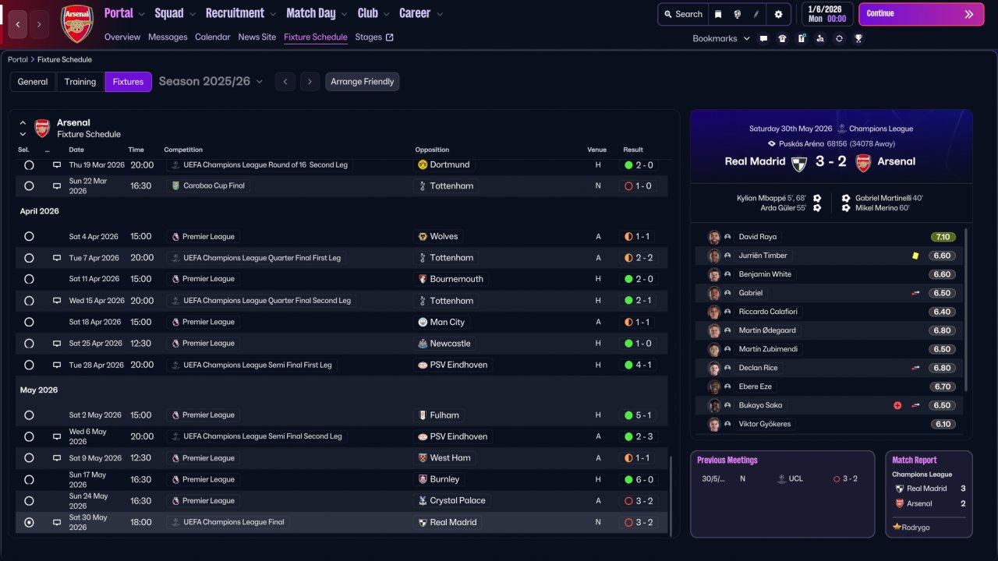Go to the previous season arrow
998x561 pixels.
[285, 82]
